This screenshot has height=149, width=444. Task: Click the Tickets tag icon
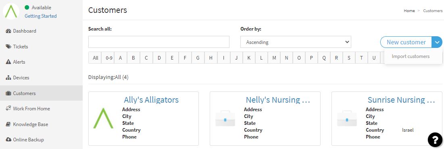[x=8, y=47]
